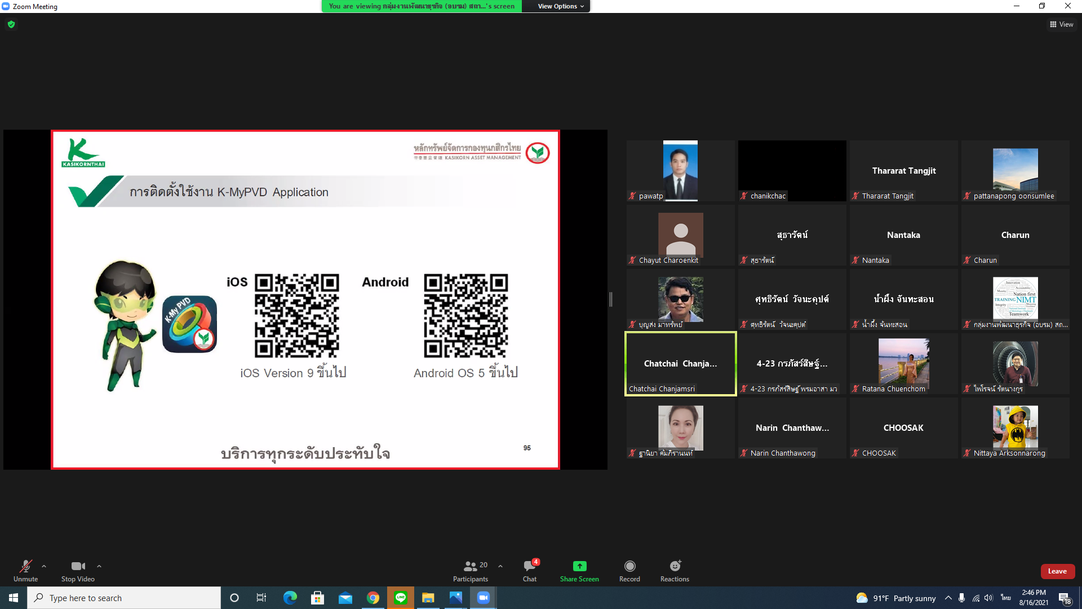This screenshot has width=1082, height=609.
Task: Click the screen-sharing notification banner
Action: coord(422,6)
